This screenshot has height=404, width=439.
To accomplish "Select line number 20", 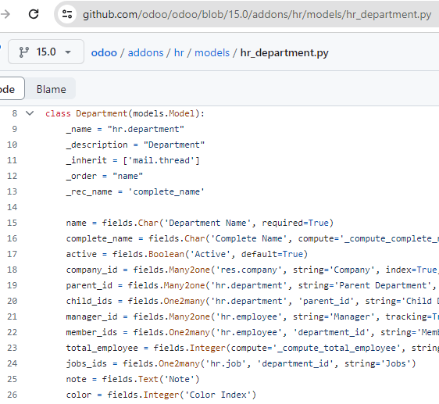I will 12,301.
